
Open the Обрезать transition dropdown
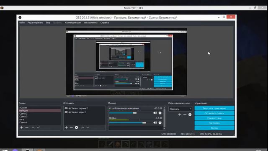click(180, 109)
